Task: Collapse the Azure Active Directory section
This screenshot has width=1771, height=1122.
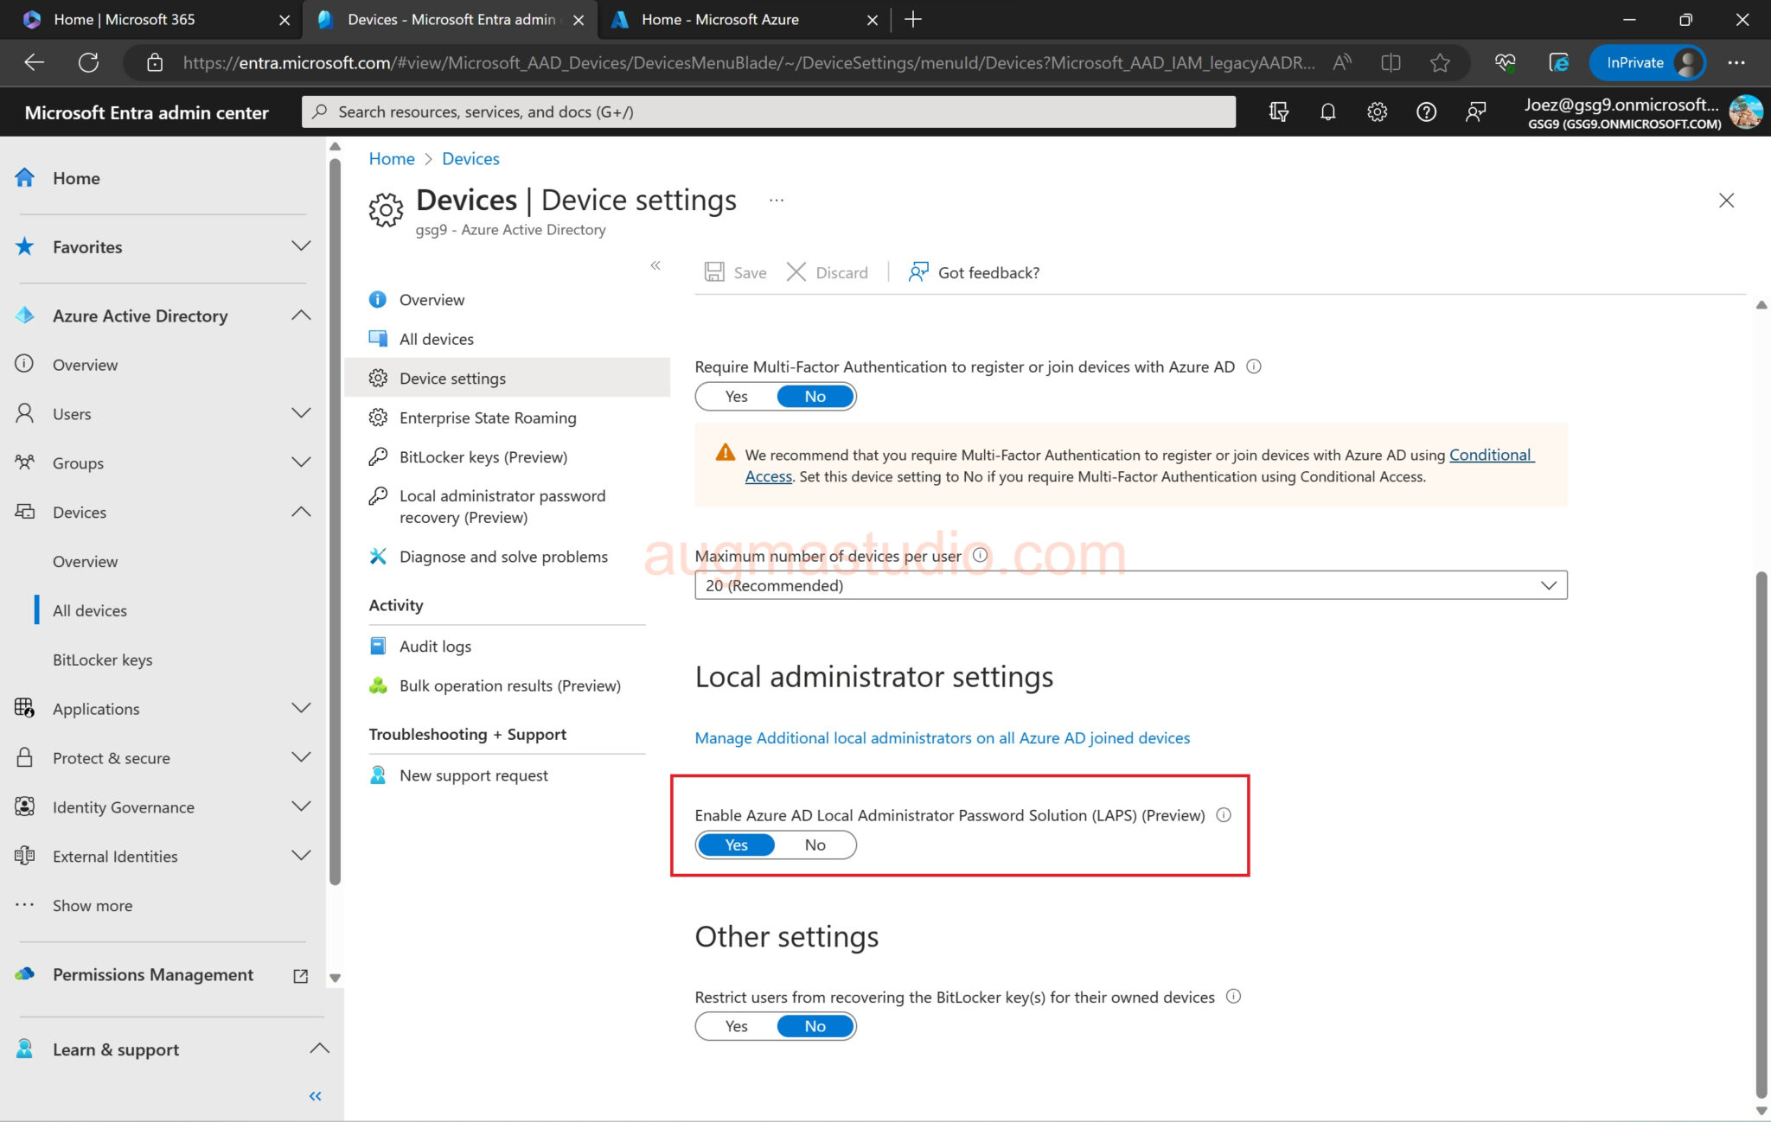Action: click(301, 315)
